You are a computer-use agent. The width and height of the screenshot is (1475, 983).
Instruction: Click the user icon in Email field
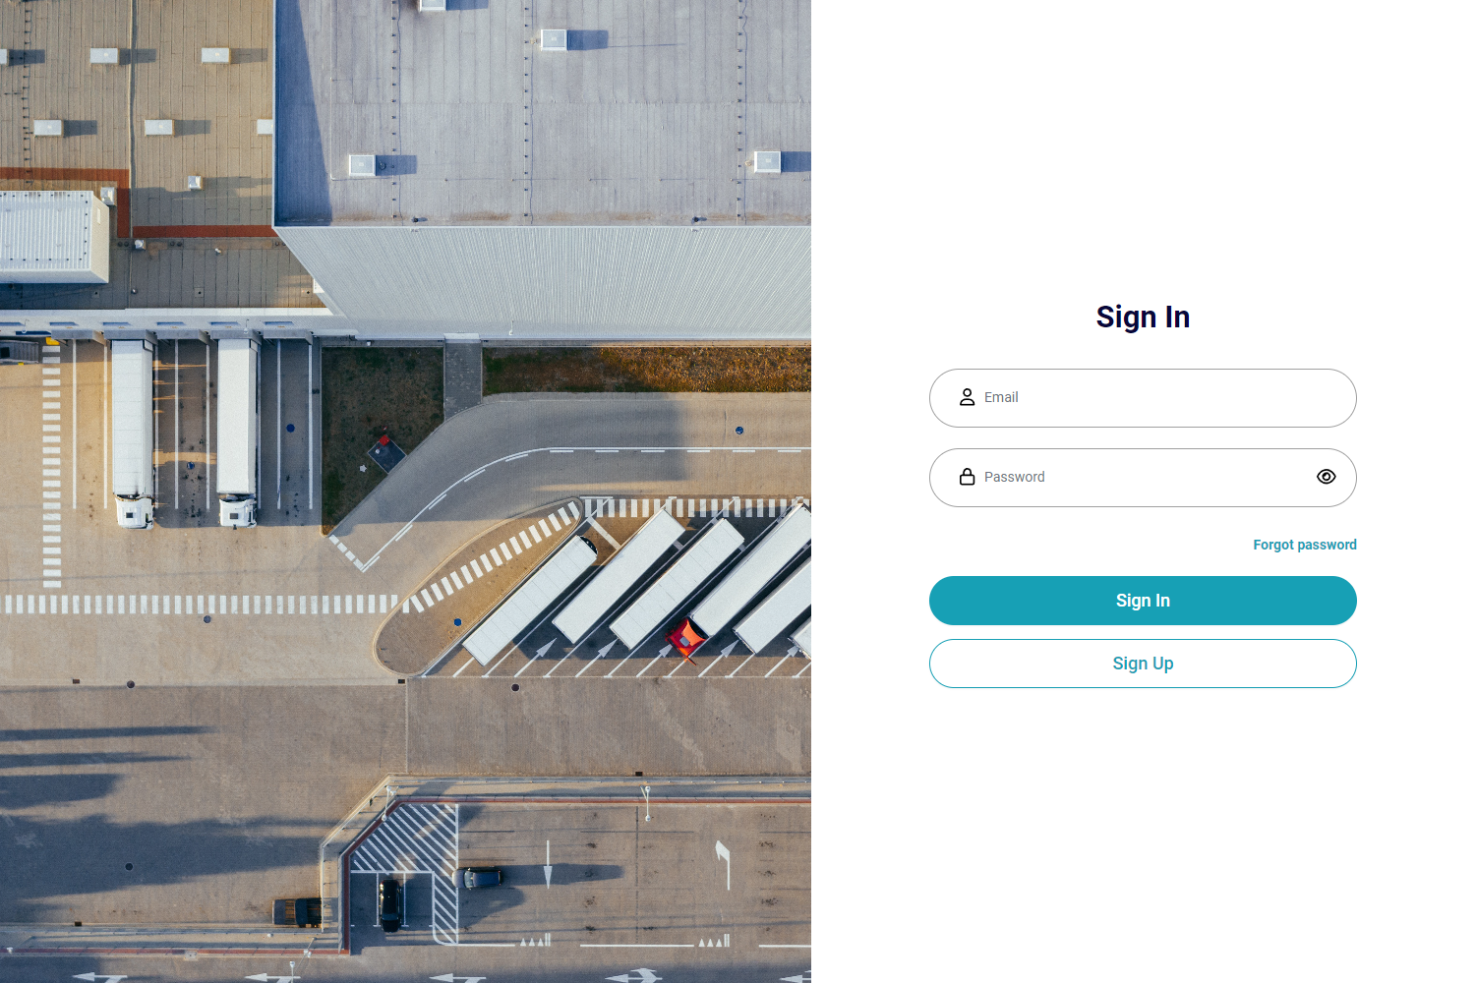[x=968, y=397]
